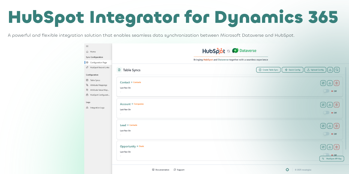This screenshot has width=349, height=174.
Task: Download the Account table sync config
Action: click(330, 105)
